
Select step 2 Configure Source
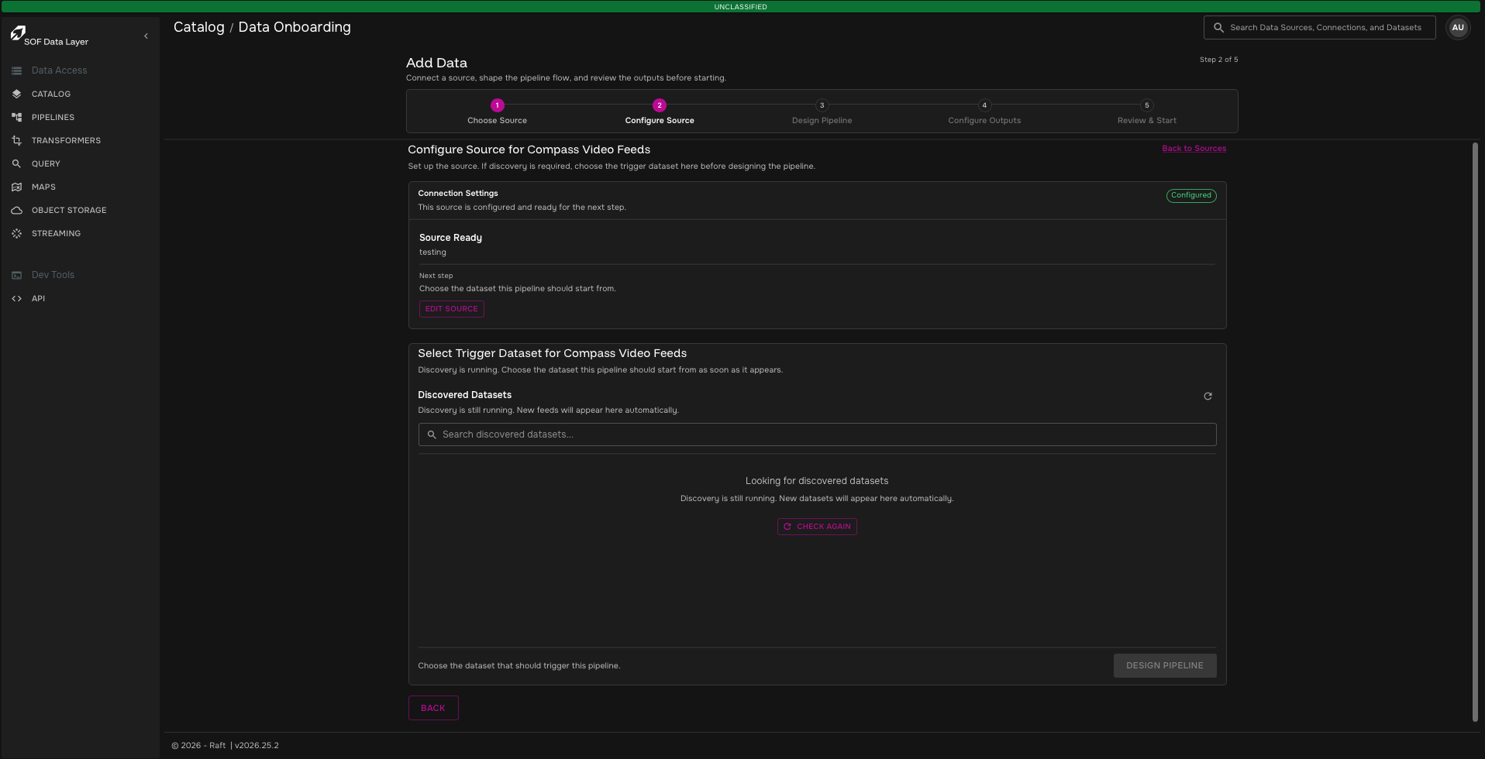tap(660, 112)
